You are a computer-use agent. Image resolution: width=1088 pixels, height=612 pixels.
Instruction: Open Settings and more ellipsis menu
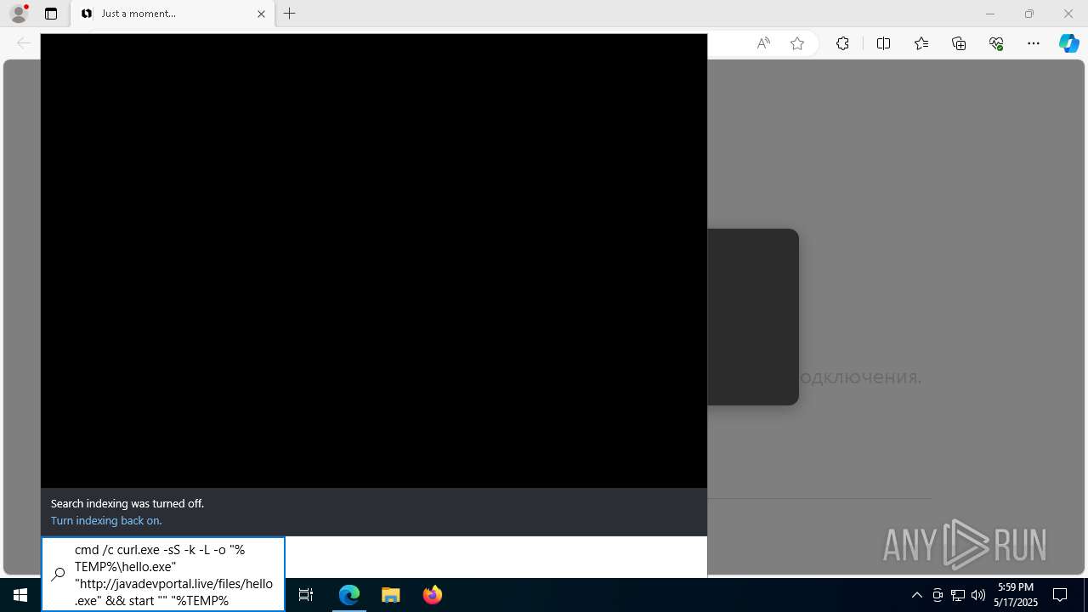click(x=1034, y=43)
